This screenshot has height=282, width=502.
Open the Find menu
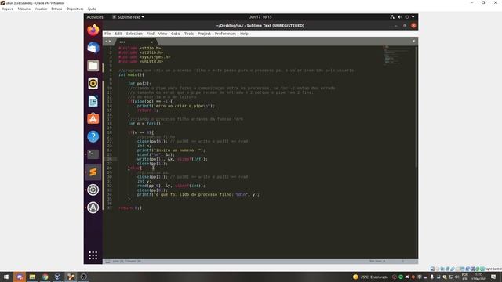[150, 34]
